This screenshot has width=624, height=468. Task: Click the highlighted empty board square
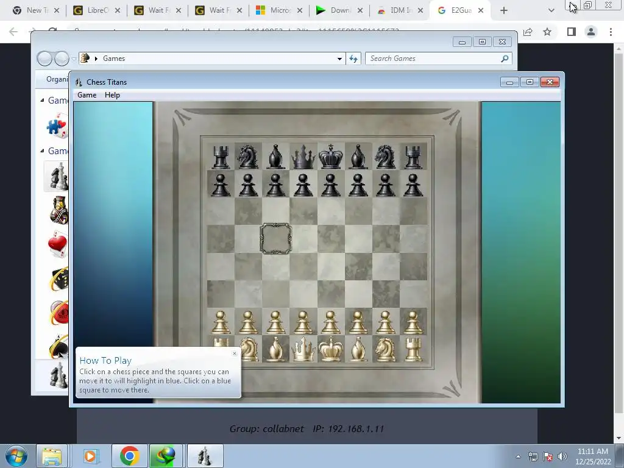coord(276,239)
